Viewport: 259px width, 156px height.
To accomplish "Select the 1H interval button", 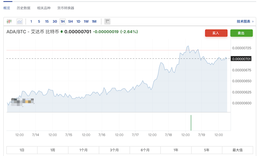I will (x=62, y=22).
